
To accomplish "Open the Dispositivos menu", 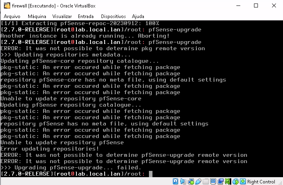I will 113,16.
